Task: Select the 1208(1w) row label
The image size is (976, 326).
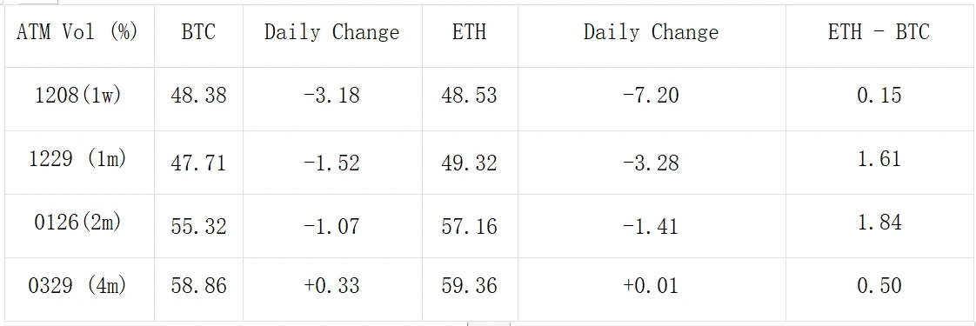Action: click(x=77, y=95)
